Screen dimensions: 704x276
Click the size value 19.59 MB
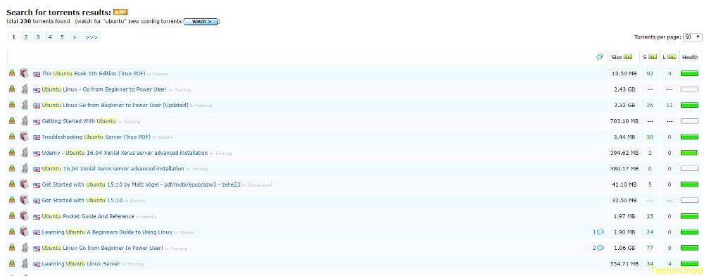click(624, 74)
